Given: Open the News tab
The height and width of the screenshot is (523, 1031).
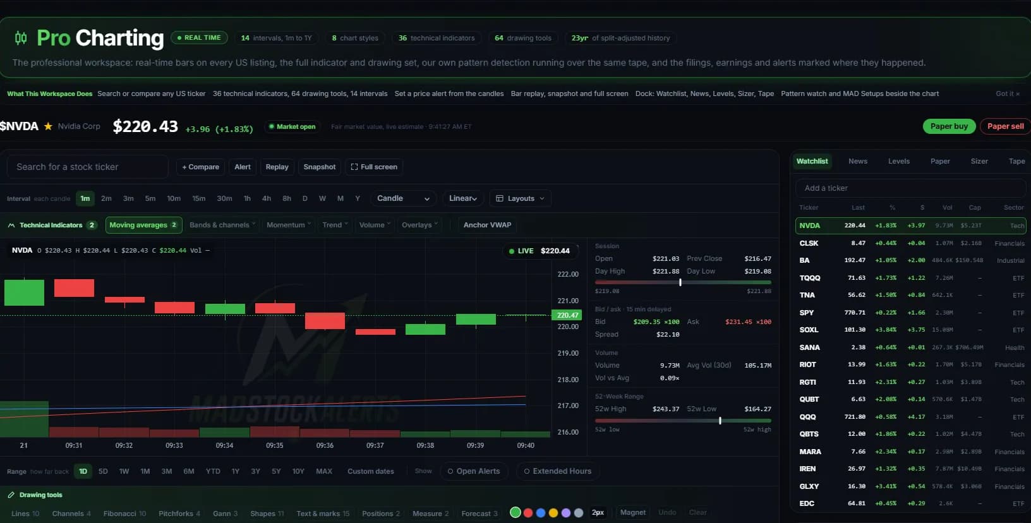Looking at the screenshot, I should tap(858, 161).
